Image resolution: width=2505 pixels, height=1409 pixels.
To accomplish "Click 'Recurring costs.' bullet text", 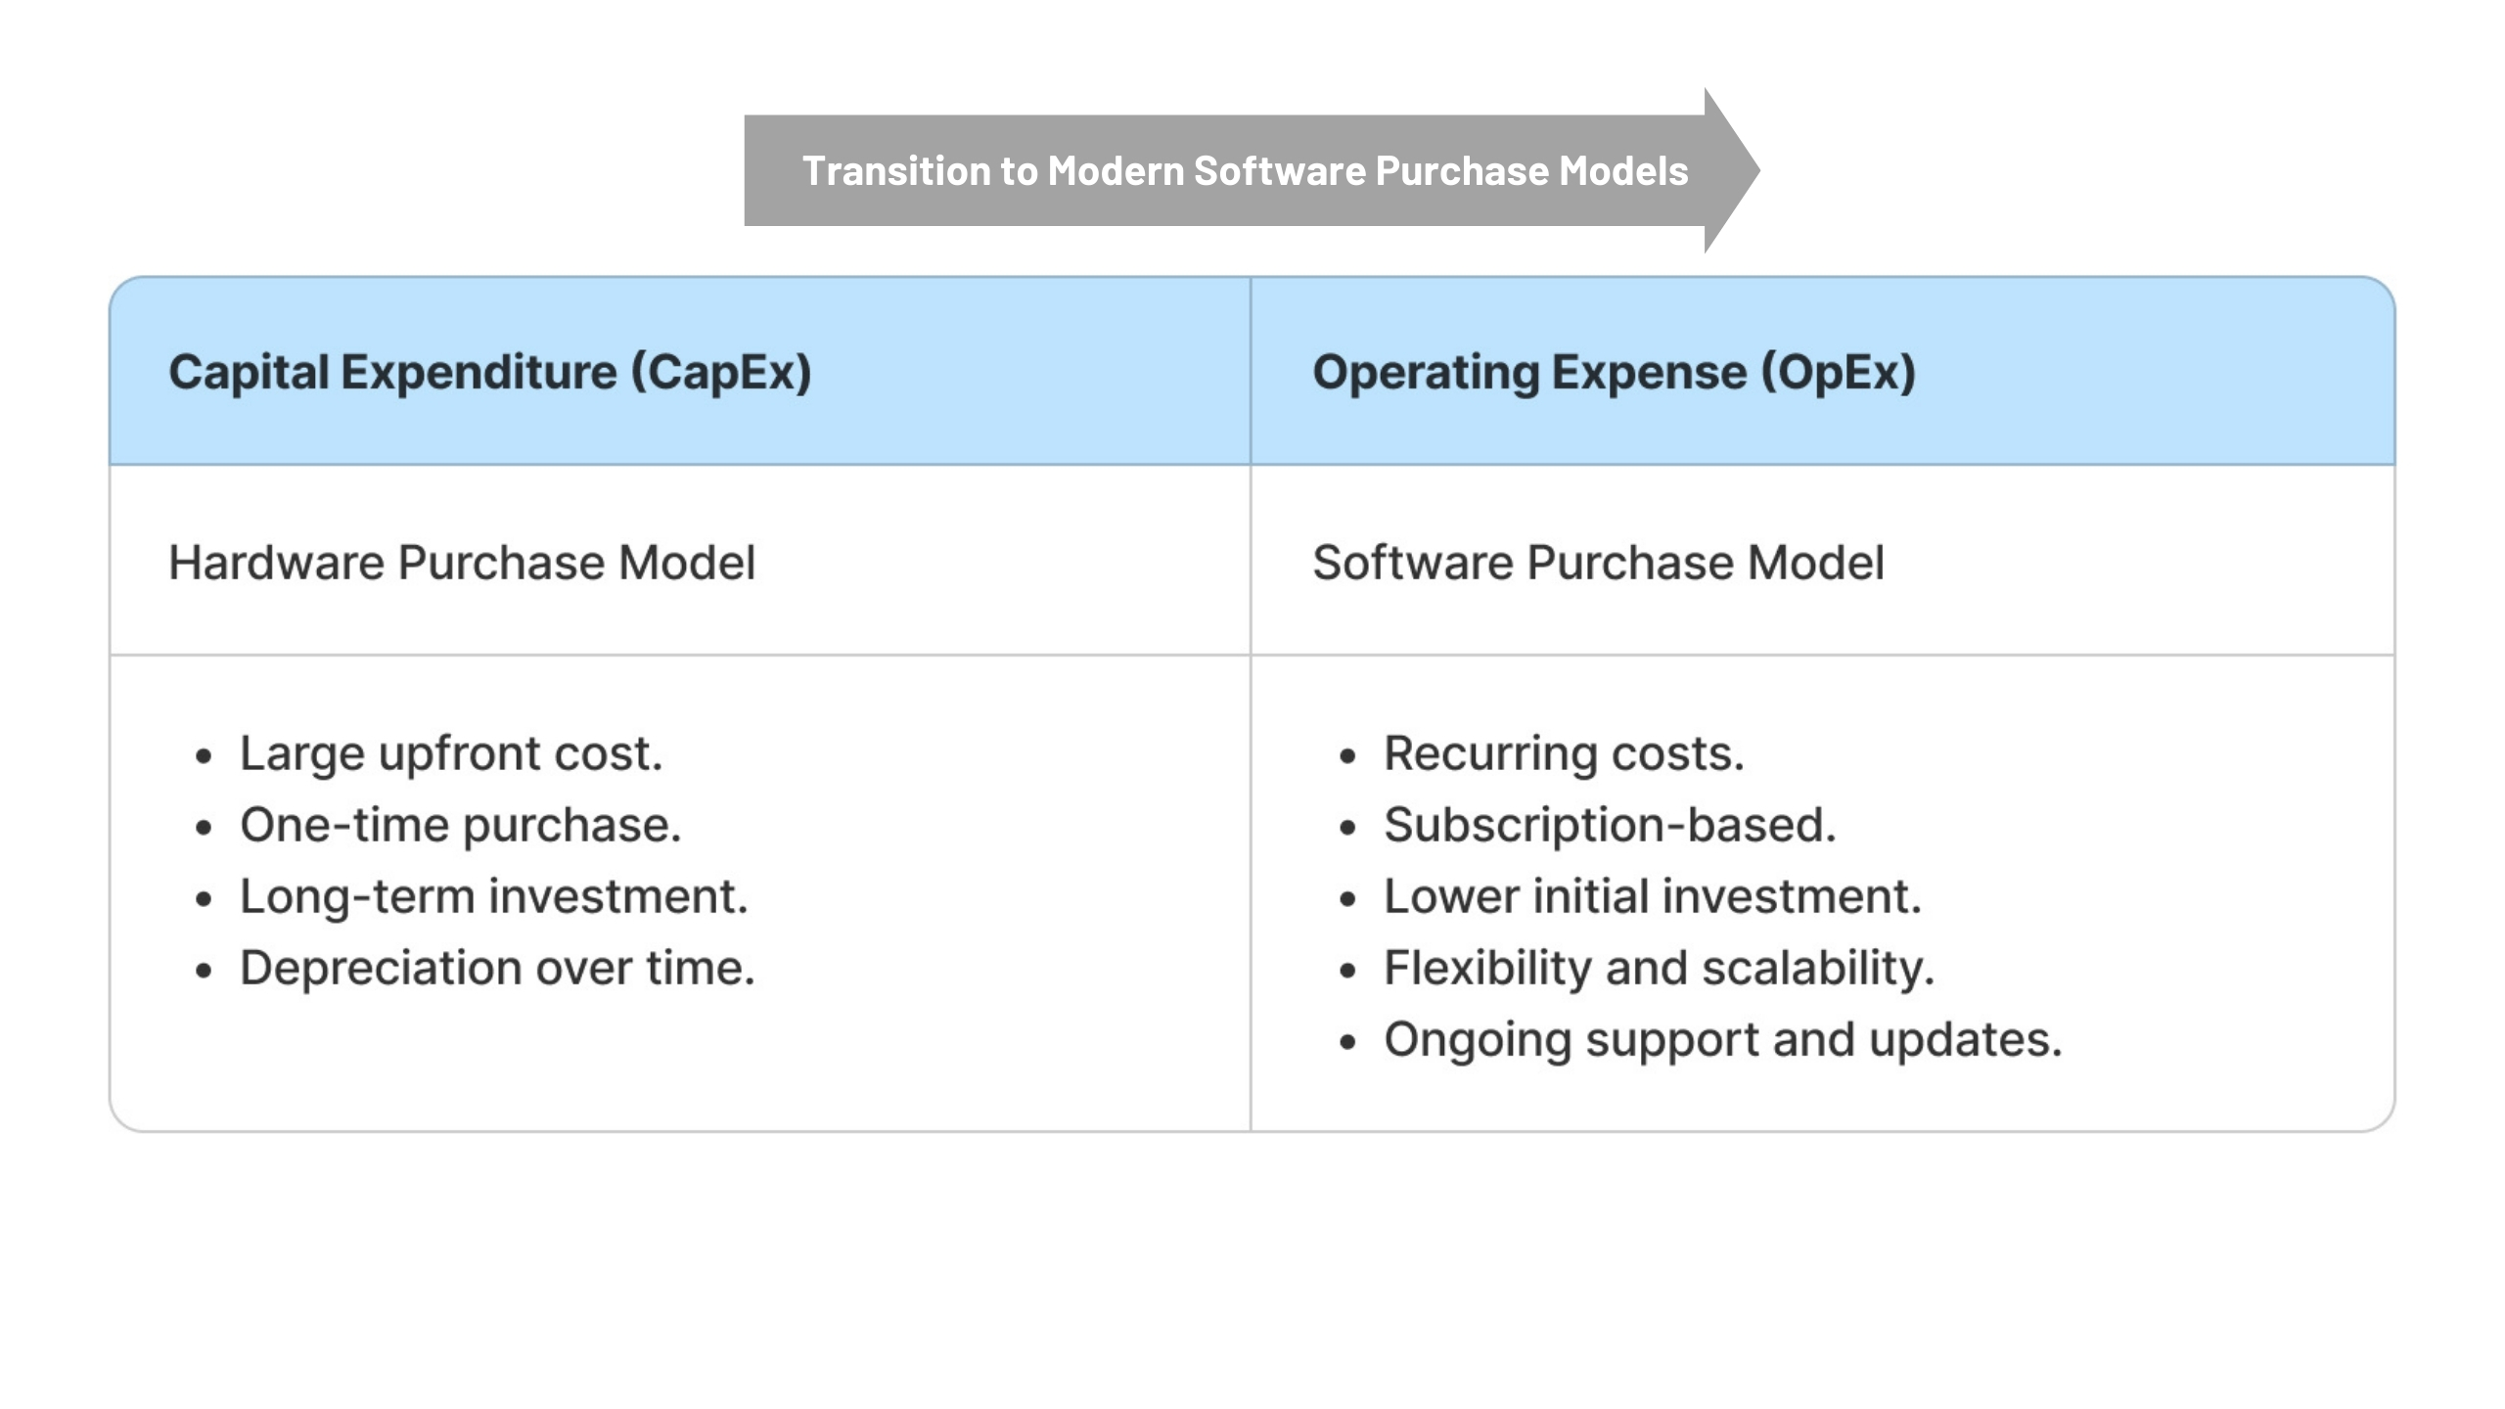I will (1563, 753).
